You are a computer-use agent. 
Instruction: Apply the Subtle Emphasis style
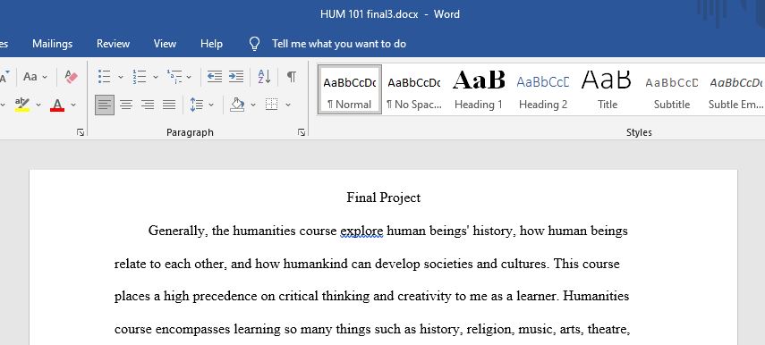735,90
